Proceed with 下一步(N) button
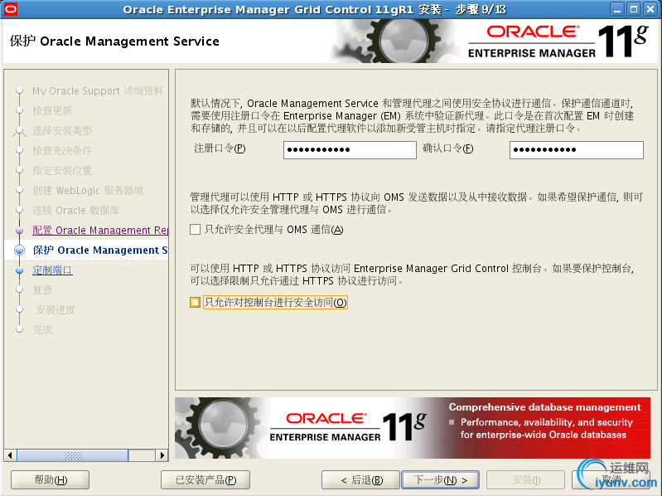This screenshot has width=662, height=496. tap(440, 480)
